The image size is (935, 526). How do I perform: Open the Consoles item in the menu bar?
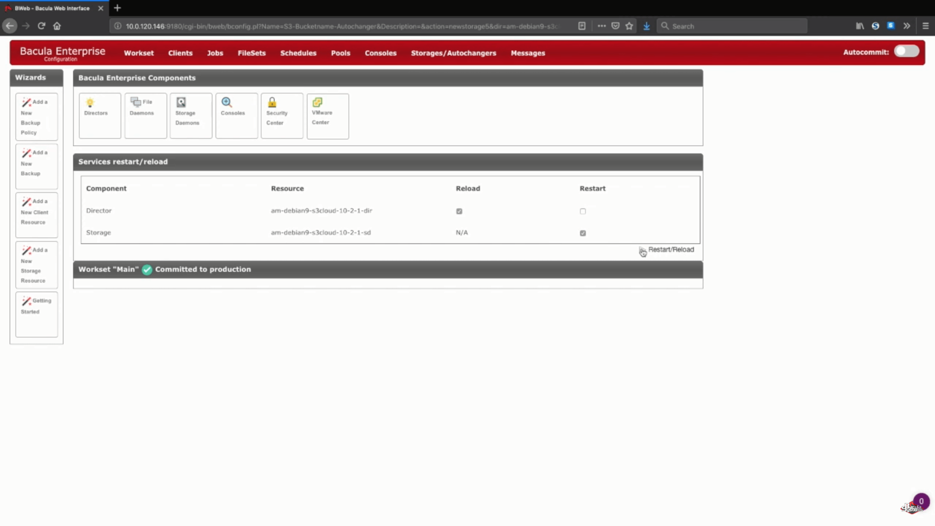(381, 53)
